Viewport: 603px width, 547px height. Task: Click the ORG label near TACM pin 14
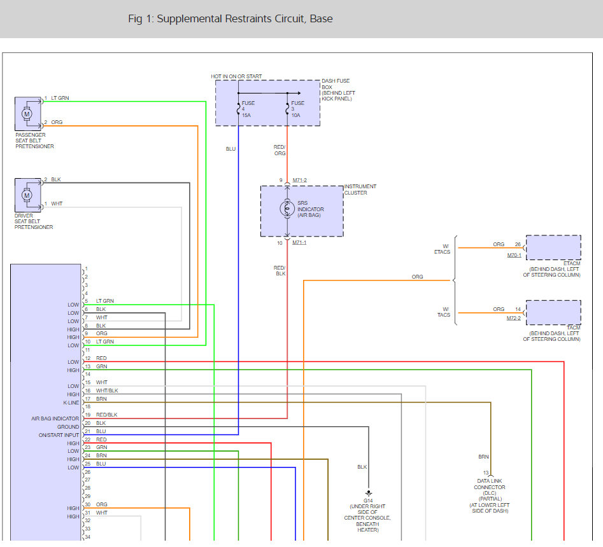click(x=499, y=309)
